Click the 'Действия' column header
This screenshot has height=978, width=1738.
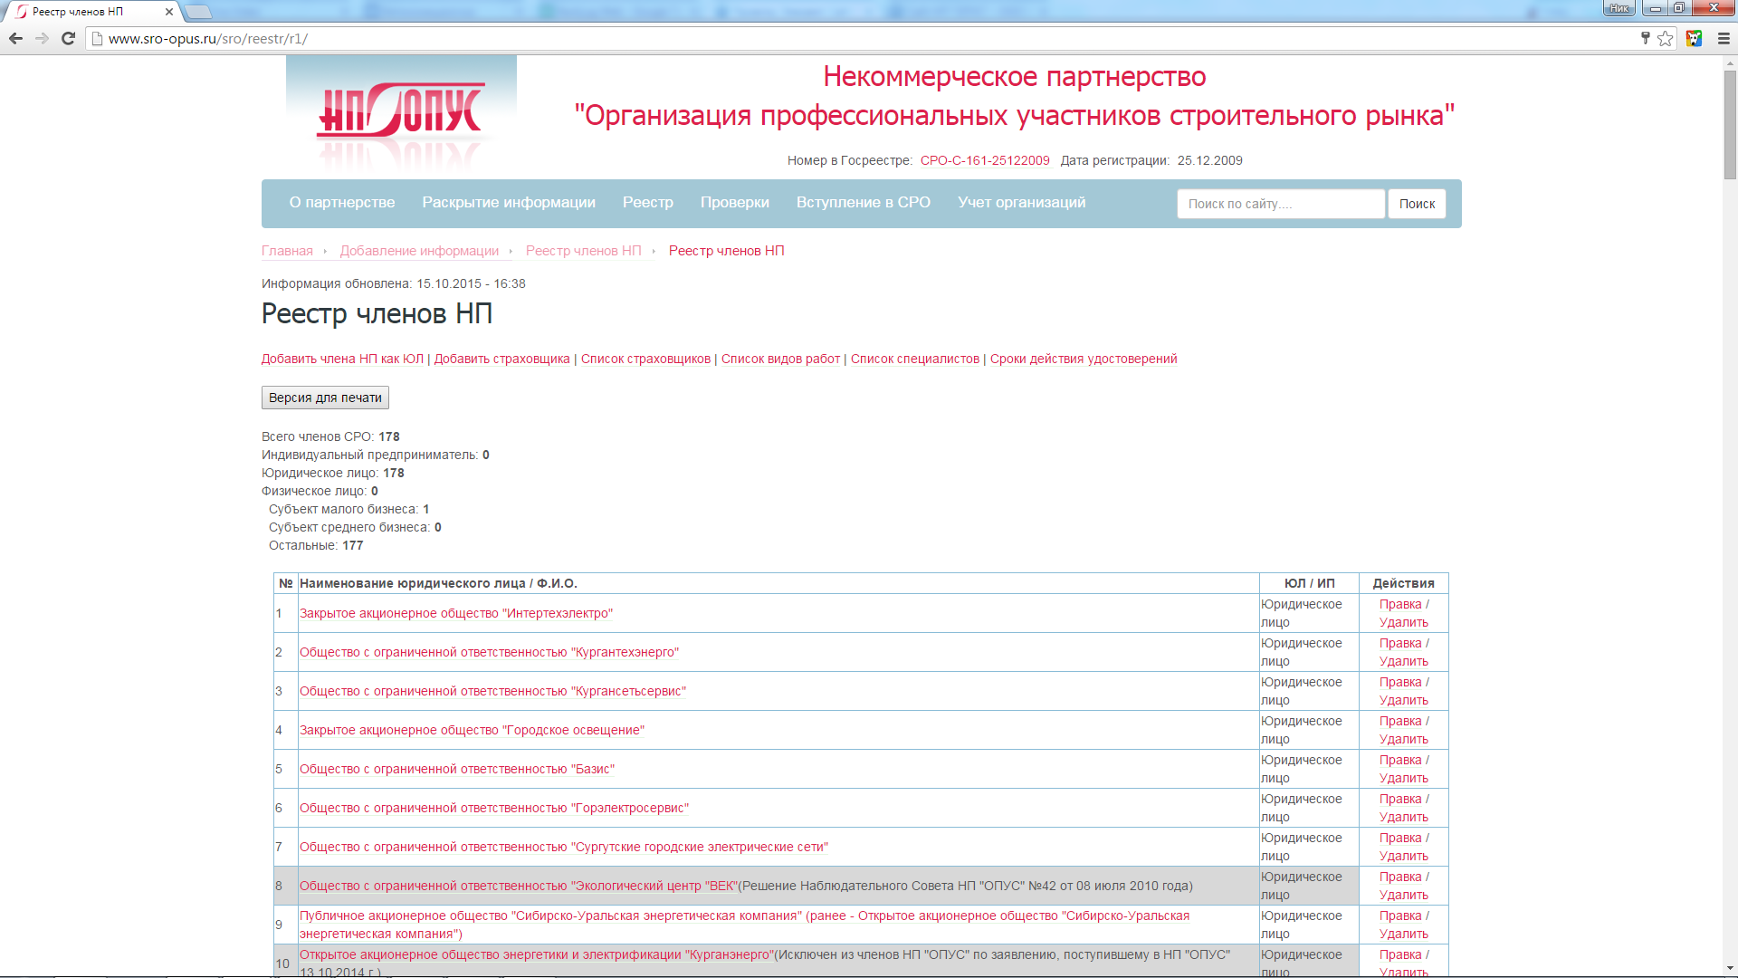1403,584
